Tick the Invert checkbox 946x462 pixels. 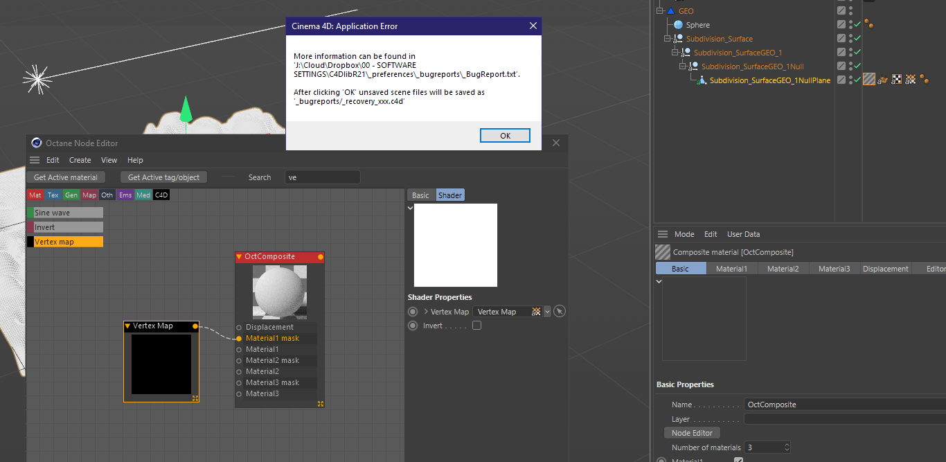[x=476, y=326]
